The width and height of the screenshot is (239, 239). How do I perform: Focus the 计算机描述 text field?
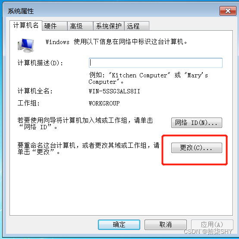point(155,63)
